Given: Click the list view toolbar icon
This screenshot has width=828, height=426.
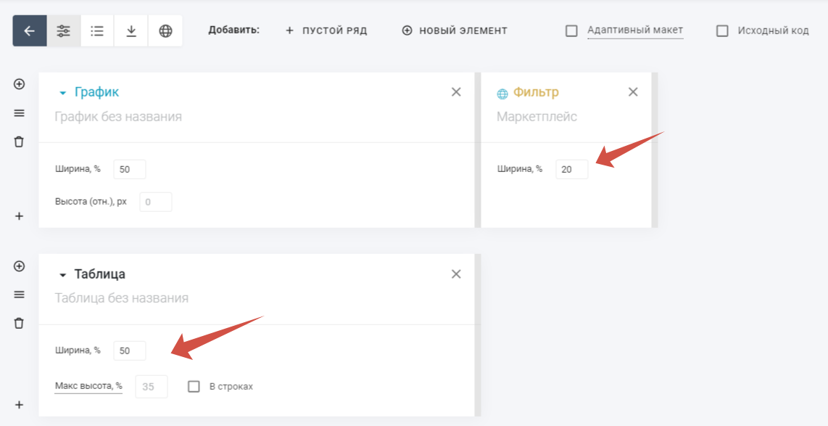Looking at the screenshot, I should click(97, 30).
